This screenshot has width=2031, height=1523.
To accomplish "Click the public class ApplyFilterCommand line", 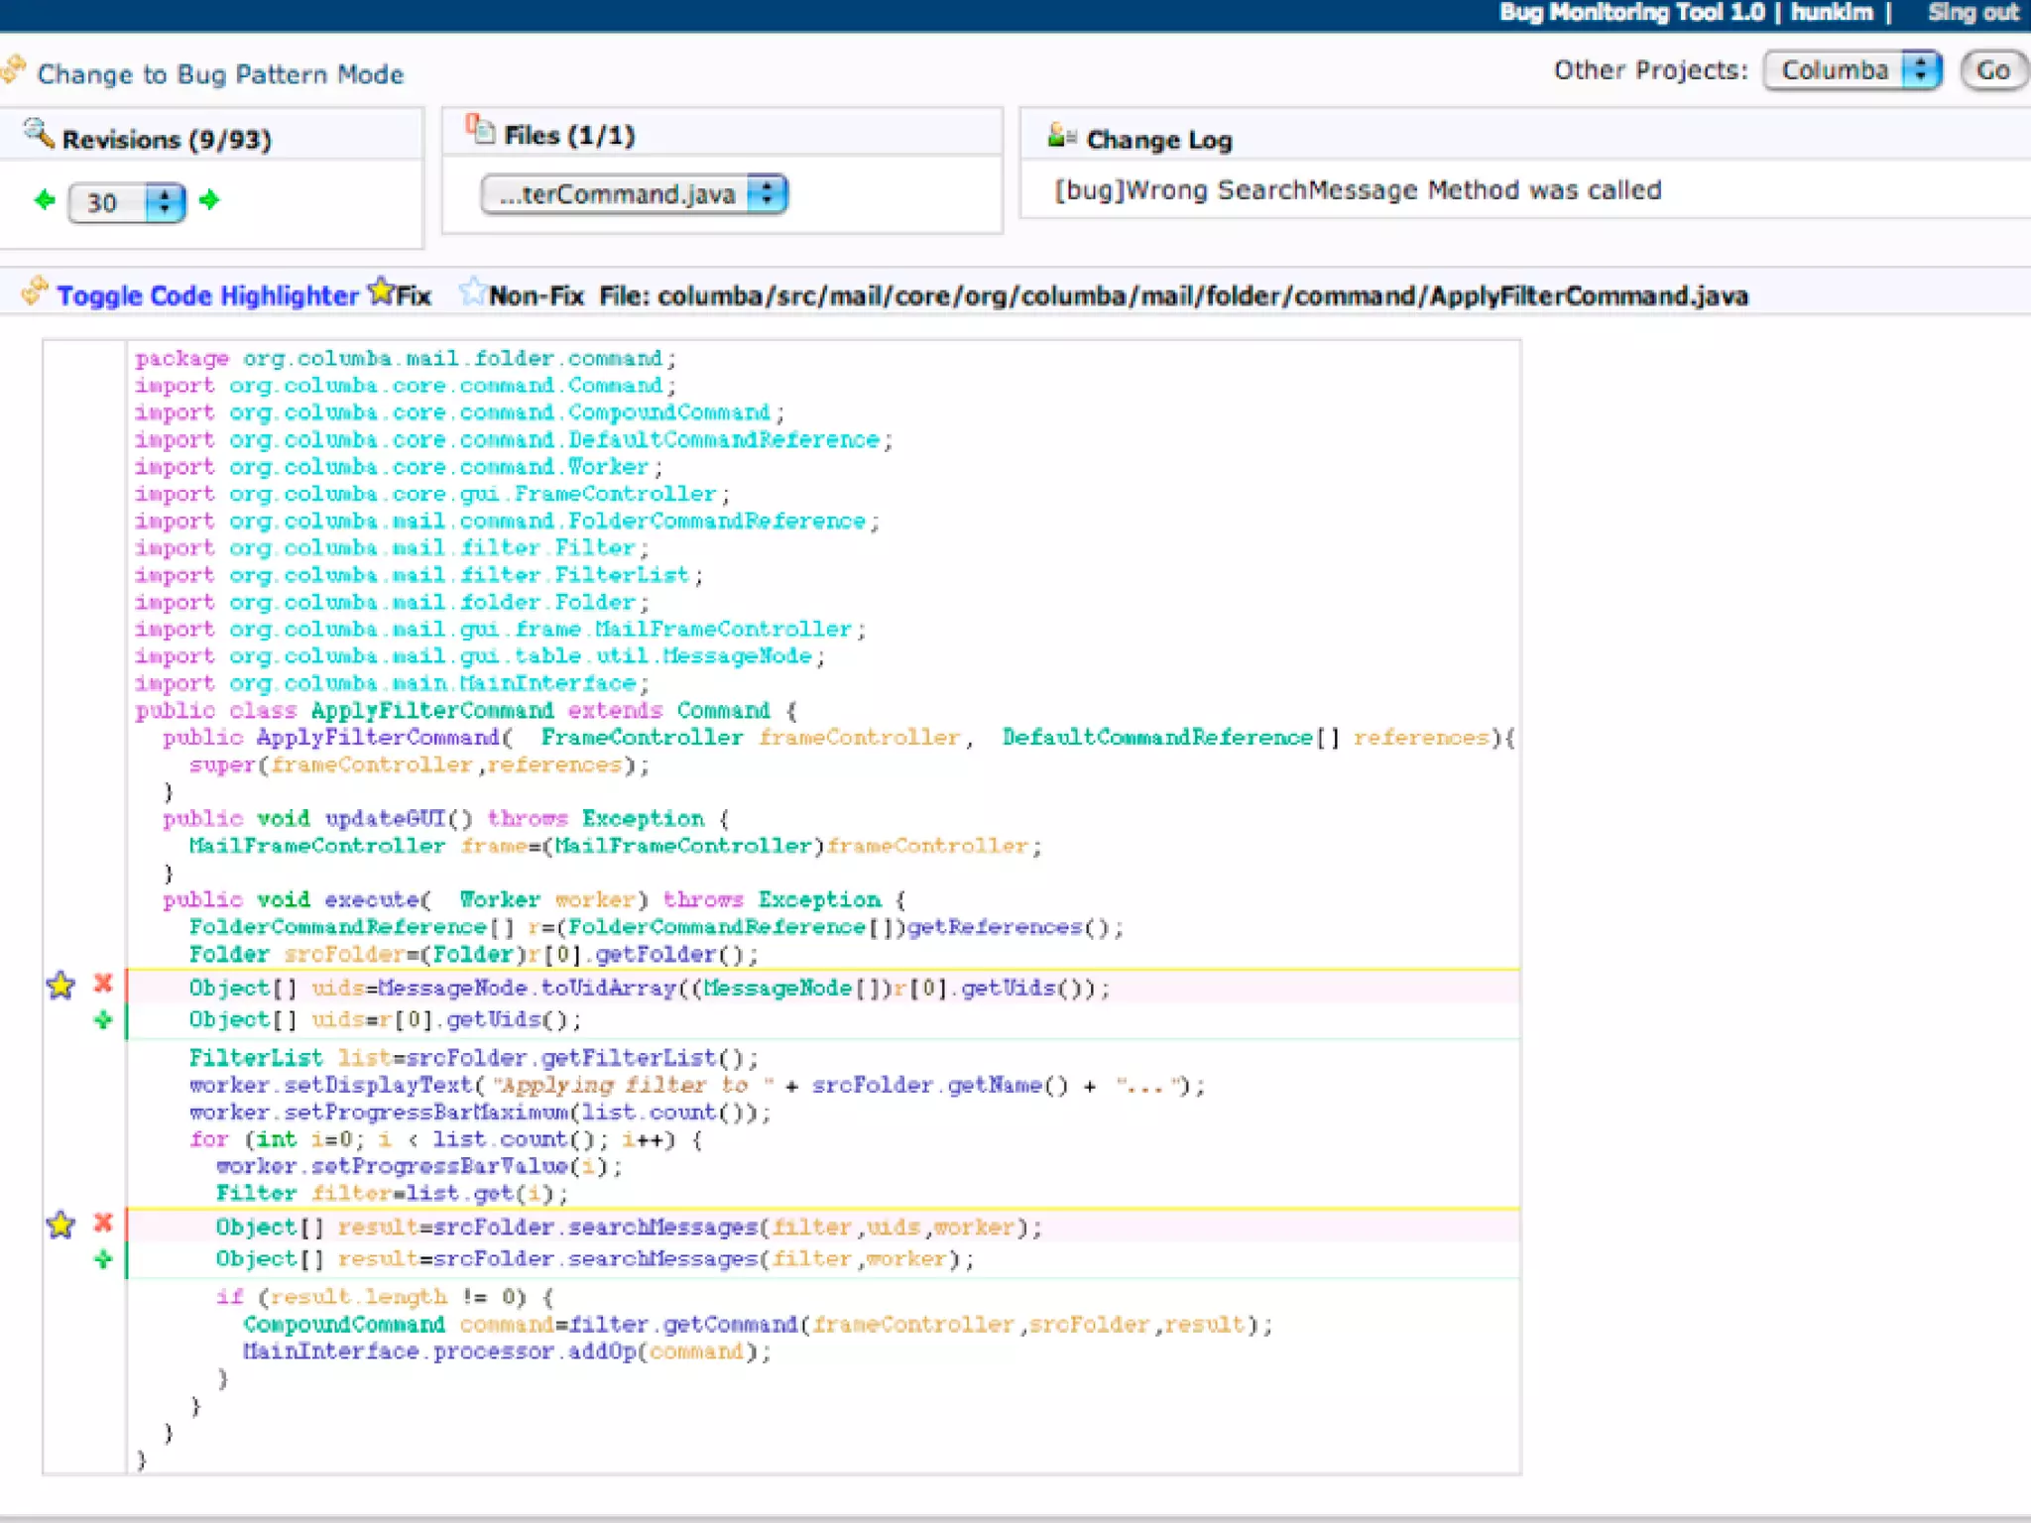I will pos(466,710).
